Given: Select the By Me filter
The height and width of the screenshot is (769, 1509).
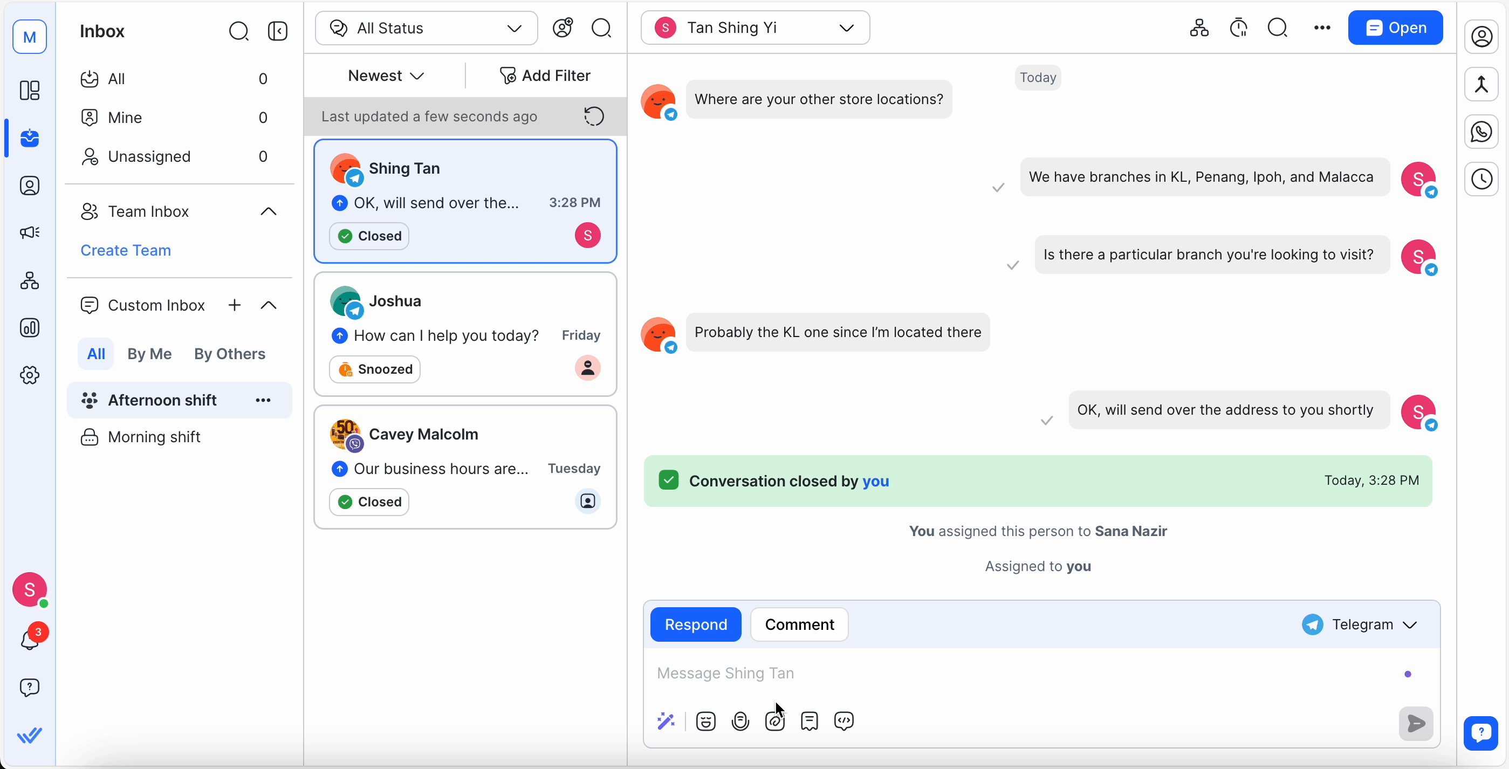Looking at the screenshot, I should point(149,354).
